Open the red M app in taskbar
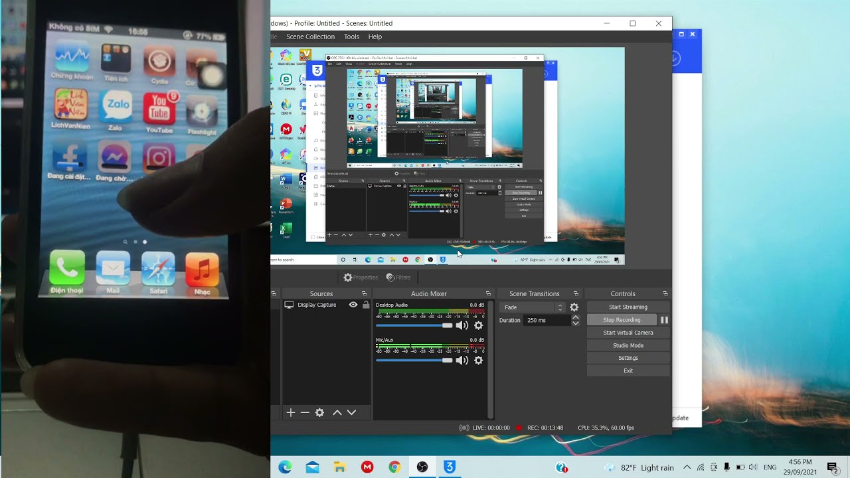 tap(367, 467)
